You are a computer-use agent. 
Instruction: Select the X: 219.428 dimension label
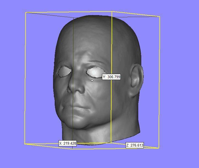pyautogui.click(x=68, y=143)
